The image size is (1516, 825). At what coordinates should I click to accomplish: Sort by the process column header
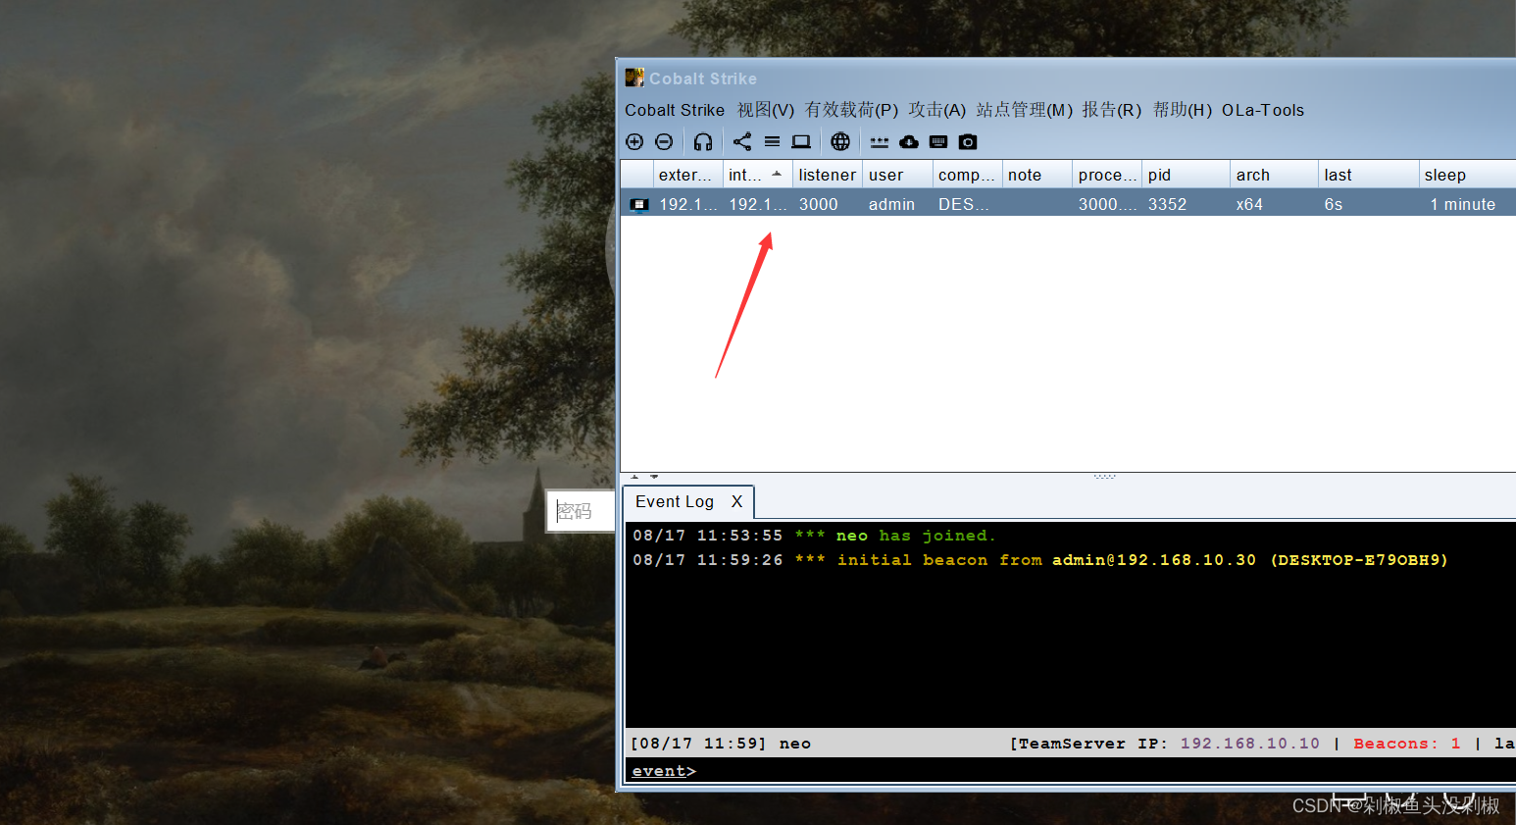tap(1107, 175)
